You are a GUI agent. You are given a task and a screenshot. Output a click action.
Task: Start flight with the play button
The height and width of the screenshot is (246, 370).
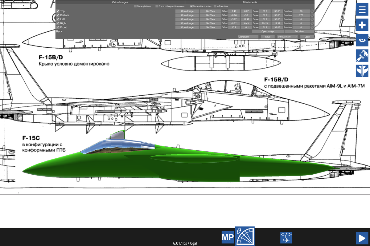[x=361, y=238]
